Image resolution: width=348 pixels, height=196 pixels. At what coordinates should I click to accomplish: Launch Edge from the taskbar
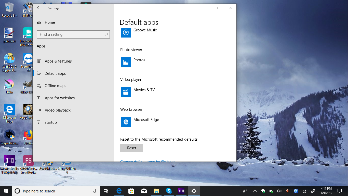pos(119,191)
